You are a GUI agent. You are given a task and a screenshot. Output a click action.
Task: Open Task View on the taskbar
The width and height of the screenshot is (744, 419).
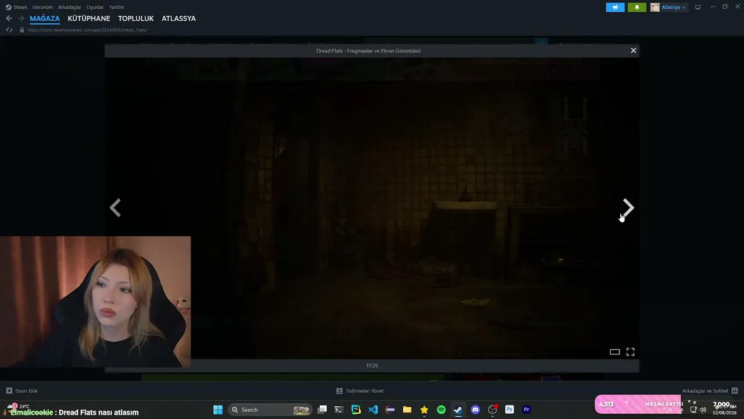(323, 410)
